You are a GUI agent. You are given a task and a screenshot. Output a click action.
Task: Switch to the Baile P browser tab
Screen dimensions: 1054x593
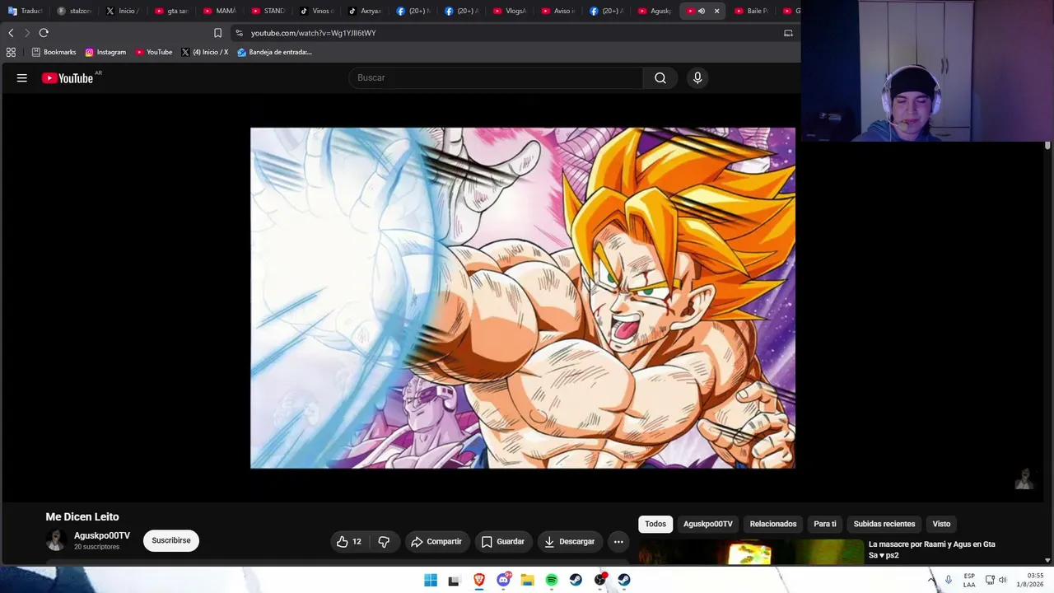pyautogui.click(x=751, y=11)
